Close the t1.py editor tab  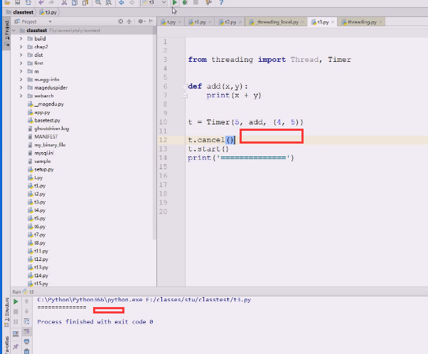click(210, 22)
